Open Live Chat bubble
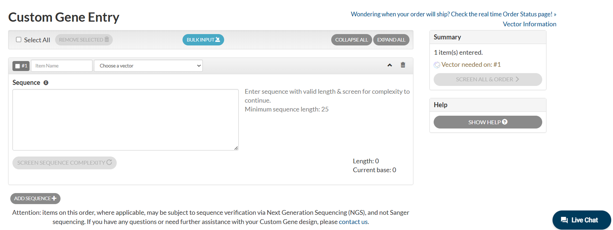Screen dimensions: 613x230 point(581,220)
